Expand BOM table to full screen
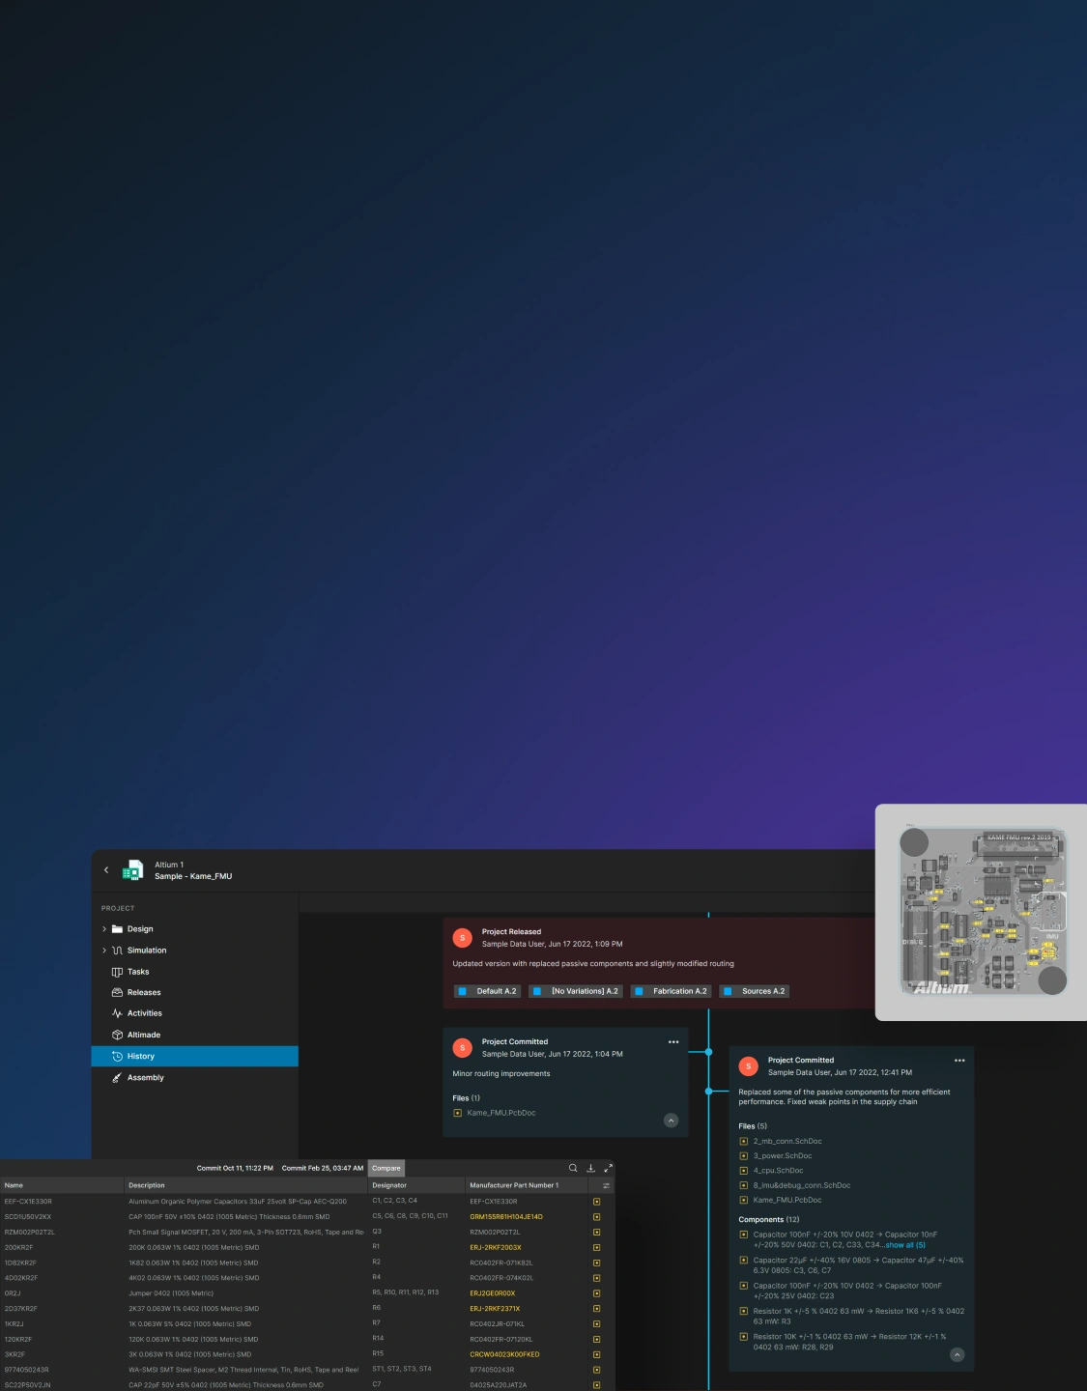 click(608, 1168)
